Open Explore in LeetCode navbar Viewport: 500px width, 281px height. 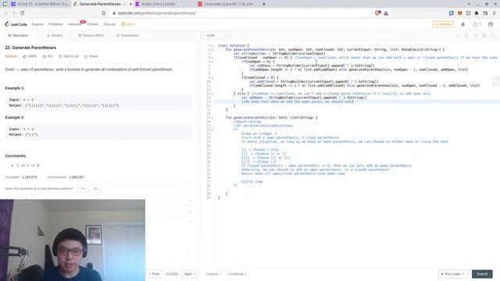tap(37, 24)
